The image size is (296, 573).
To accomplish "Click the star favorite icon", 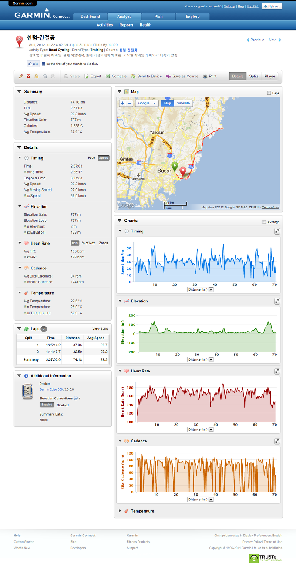I will coord(45,76).
